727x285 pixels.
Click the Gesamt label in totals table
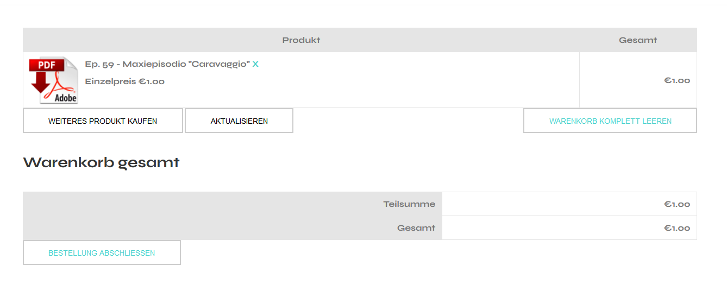pos(416,228)
